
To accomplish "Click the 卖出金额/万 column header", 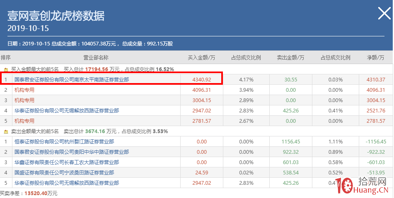I will [290, 57].
